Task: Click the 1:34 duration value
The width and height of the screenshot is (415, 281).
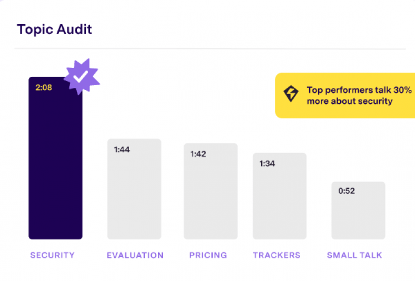Action: click(267, 164)
